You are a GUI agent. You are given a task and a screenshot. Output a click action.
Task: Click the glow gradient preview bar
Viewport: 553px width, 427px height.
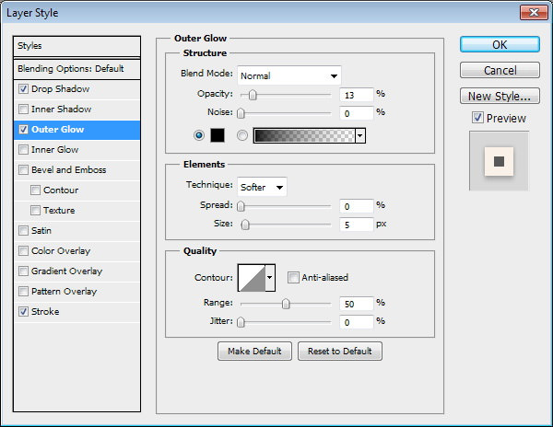coord(304,135)
